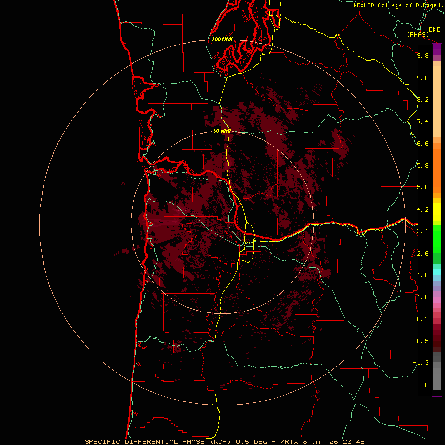Select the pink segment of color bar

coord(437,300)
